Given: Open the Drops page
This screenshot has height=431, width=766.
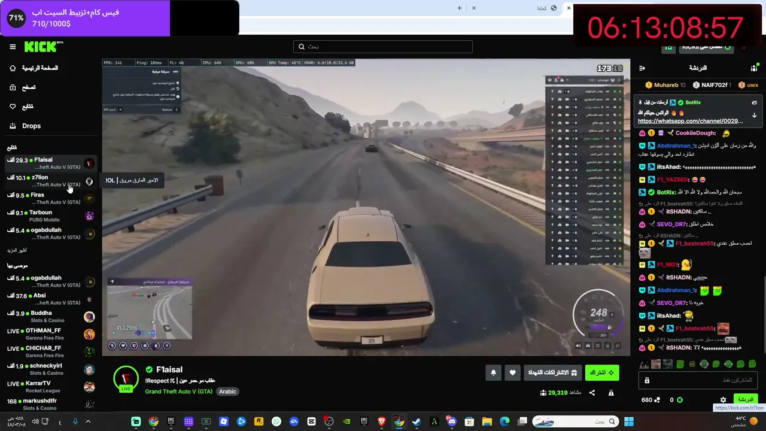Looking at the screenshot, I should [25, 126].
